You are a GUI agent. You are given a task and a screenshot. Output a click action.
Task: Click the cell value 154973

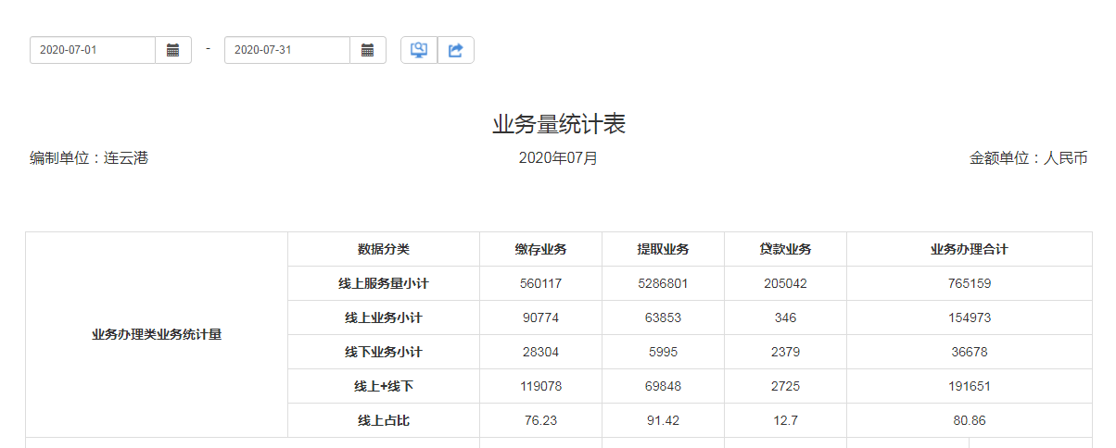970,317
